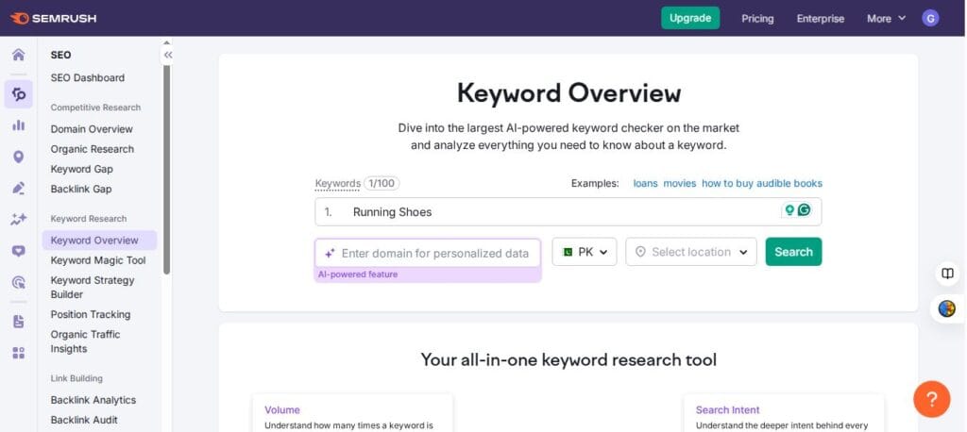The width and height of the screenshot is (967, 432).
Task: Open the AI sparkle trends sidebar icon
Action: coord(19,220)
